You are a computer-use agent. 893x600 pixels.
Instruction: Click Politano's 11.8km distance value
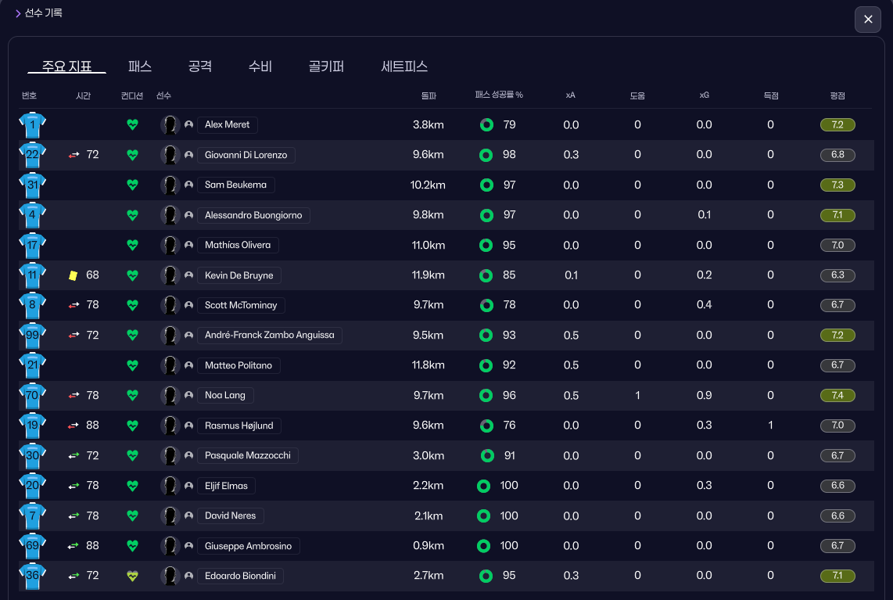[x=429, y=365]
